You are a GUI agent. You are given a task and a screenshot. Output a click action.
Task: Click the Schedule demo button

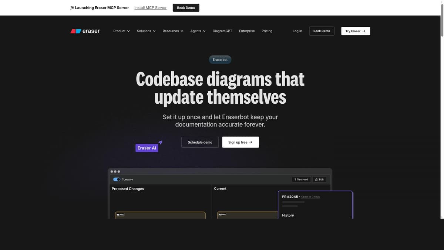click(200, 142)
